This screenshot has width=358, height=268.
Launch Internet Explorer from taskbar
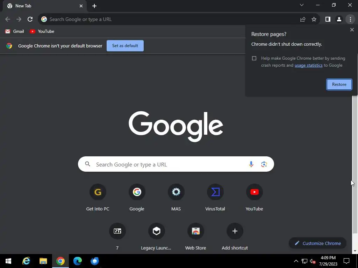tap(26, 261)
